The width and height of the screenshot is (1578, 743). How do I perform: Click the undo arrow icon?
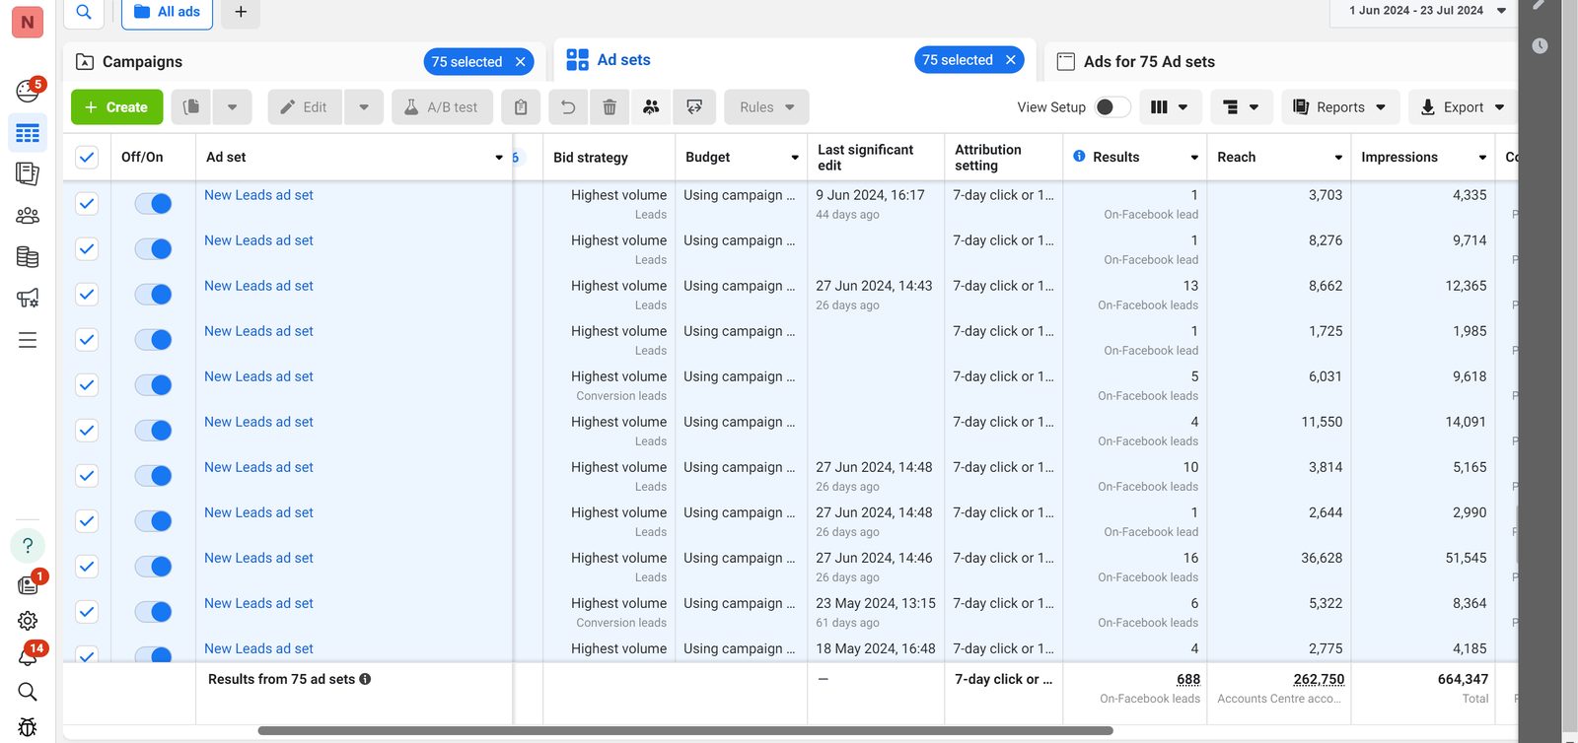point(568,107)
